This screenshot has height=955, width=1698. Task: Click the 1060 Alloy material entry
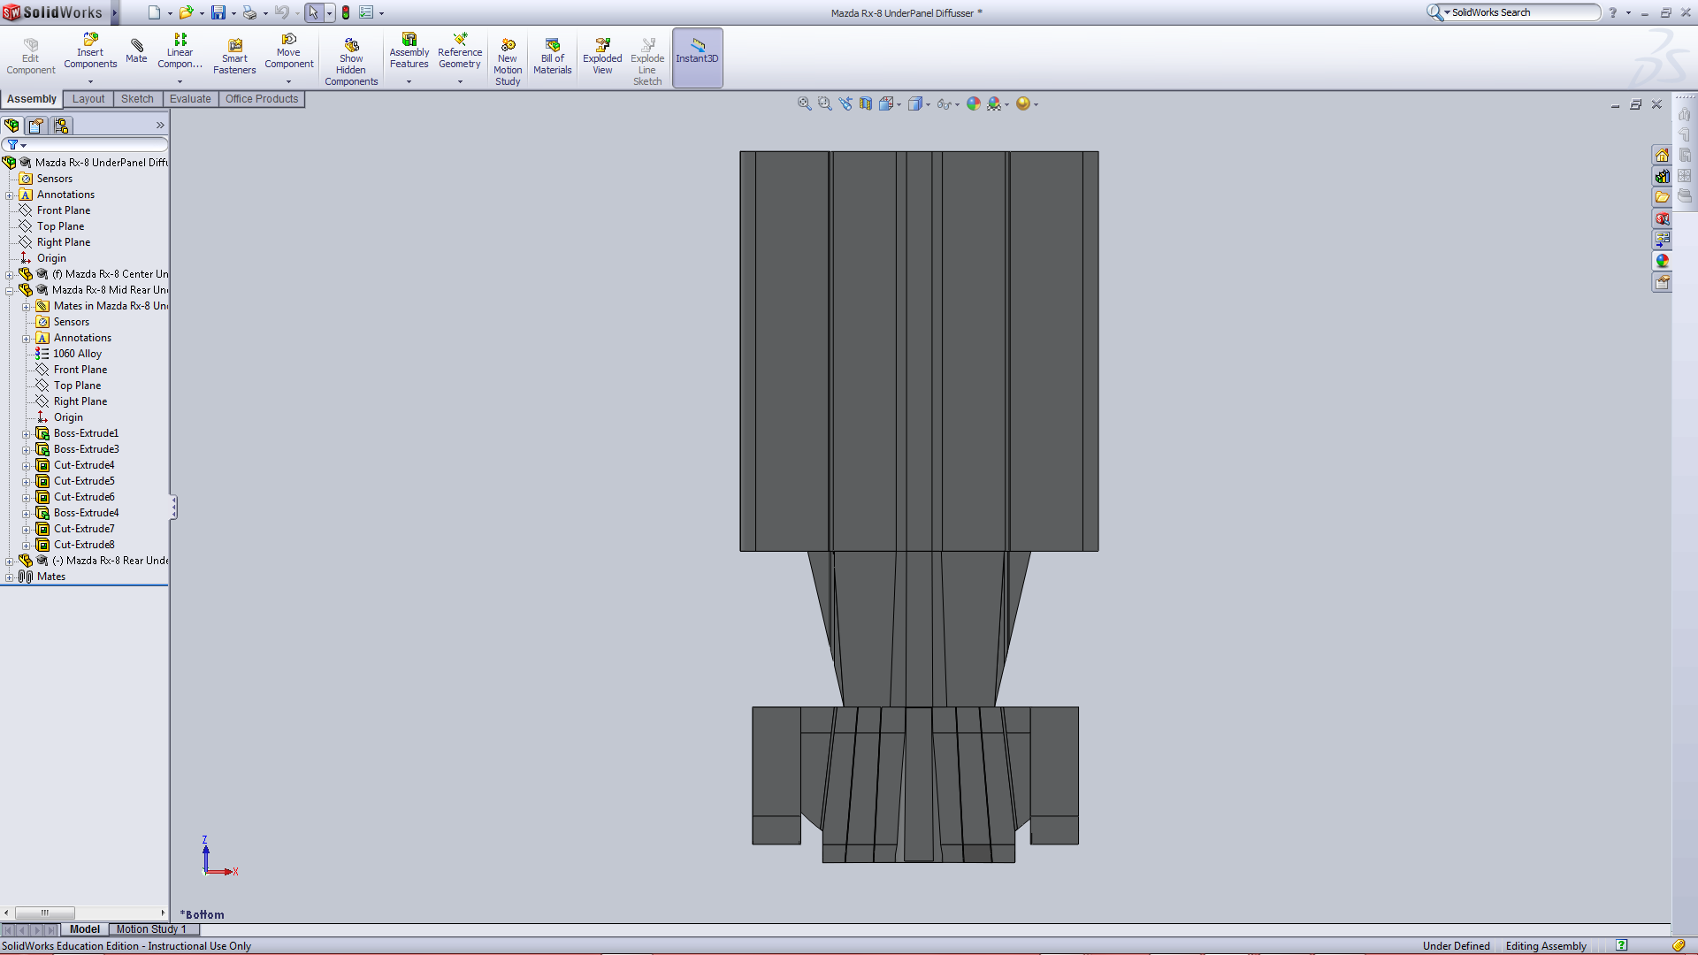pyautogui.click(x=77, y=354)
